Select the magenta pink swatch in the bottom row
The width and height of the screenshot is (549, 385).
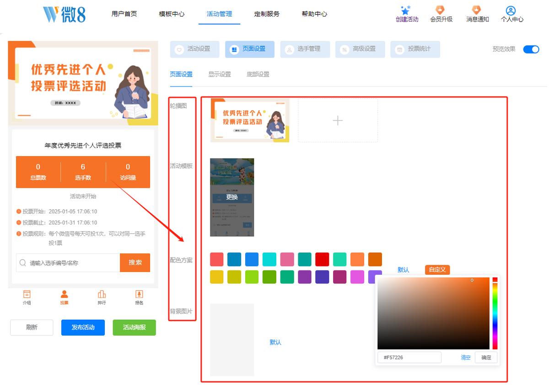click(357, 277)
